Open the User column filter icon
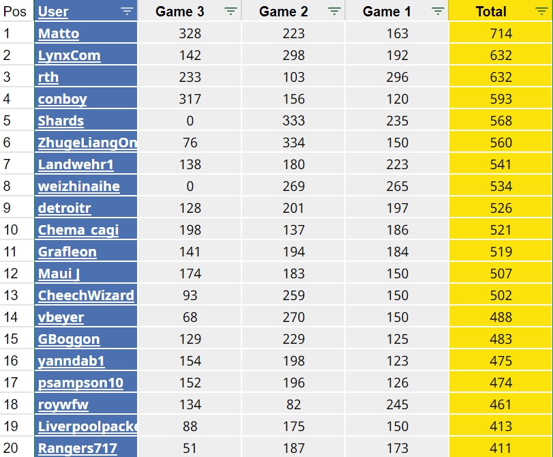553x457 pixels. tap(127, 11)
